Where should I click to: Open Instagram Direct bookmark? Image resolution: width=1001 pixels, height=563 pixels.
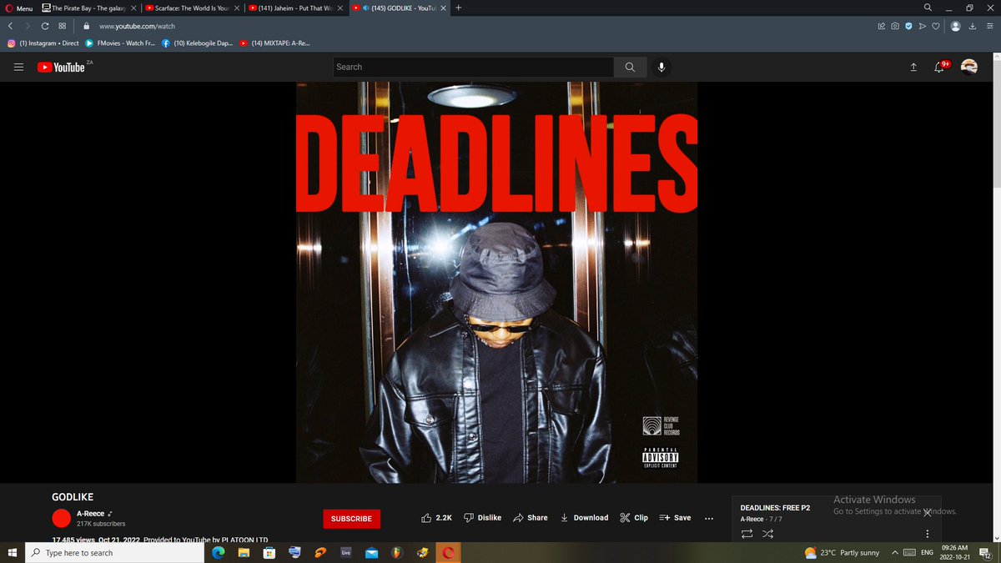pos(43,43)
